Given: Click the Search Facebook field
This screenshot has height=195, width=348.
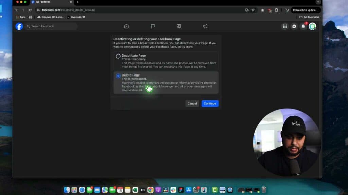Looking at the screenshot, I should (x=51, y=26).
